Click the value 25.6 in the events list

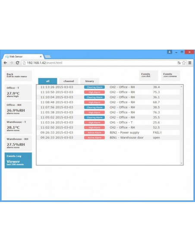(156, 123)
